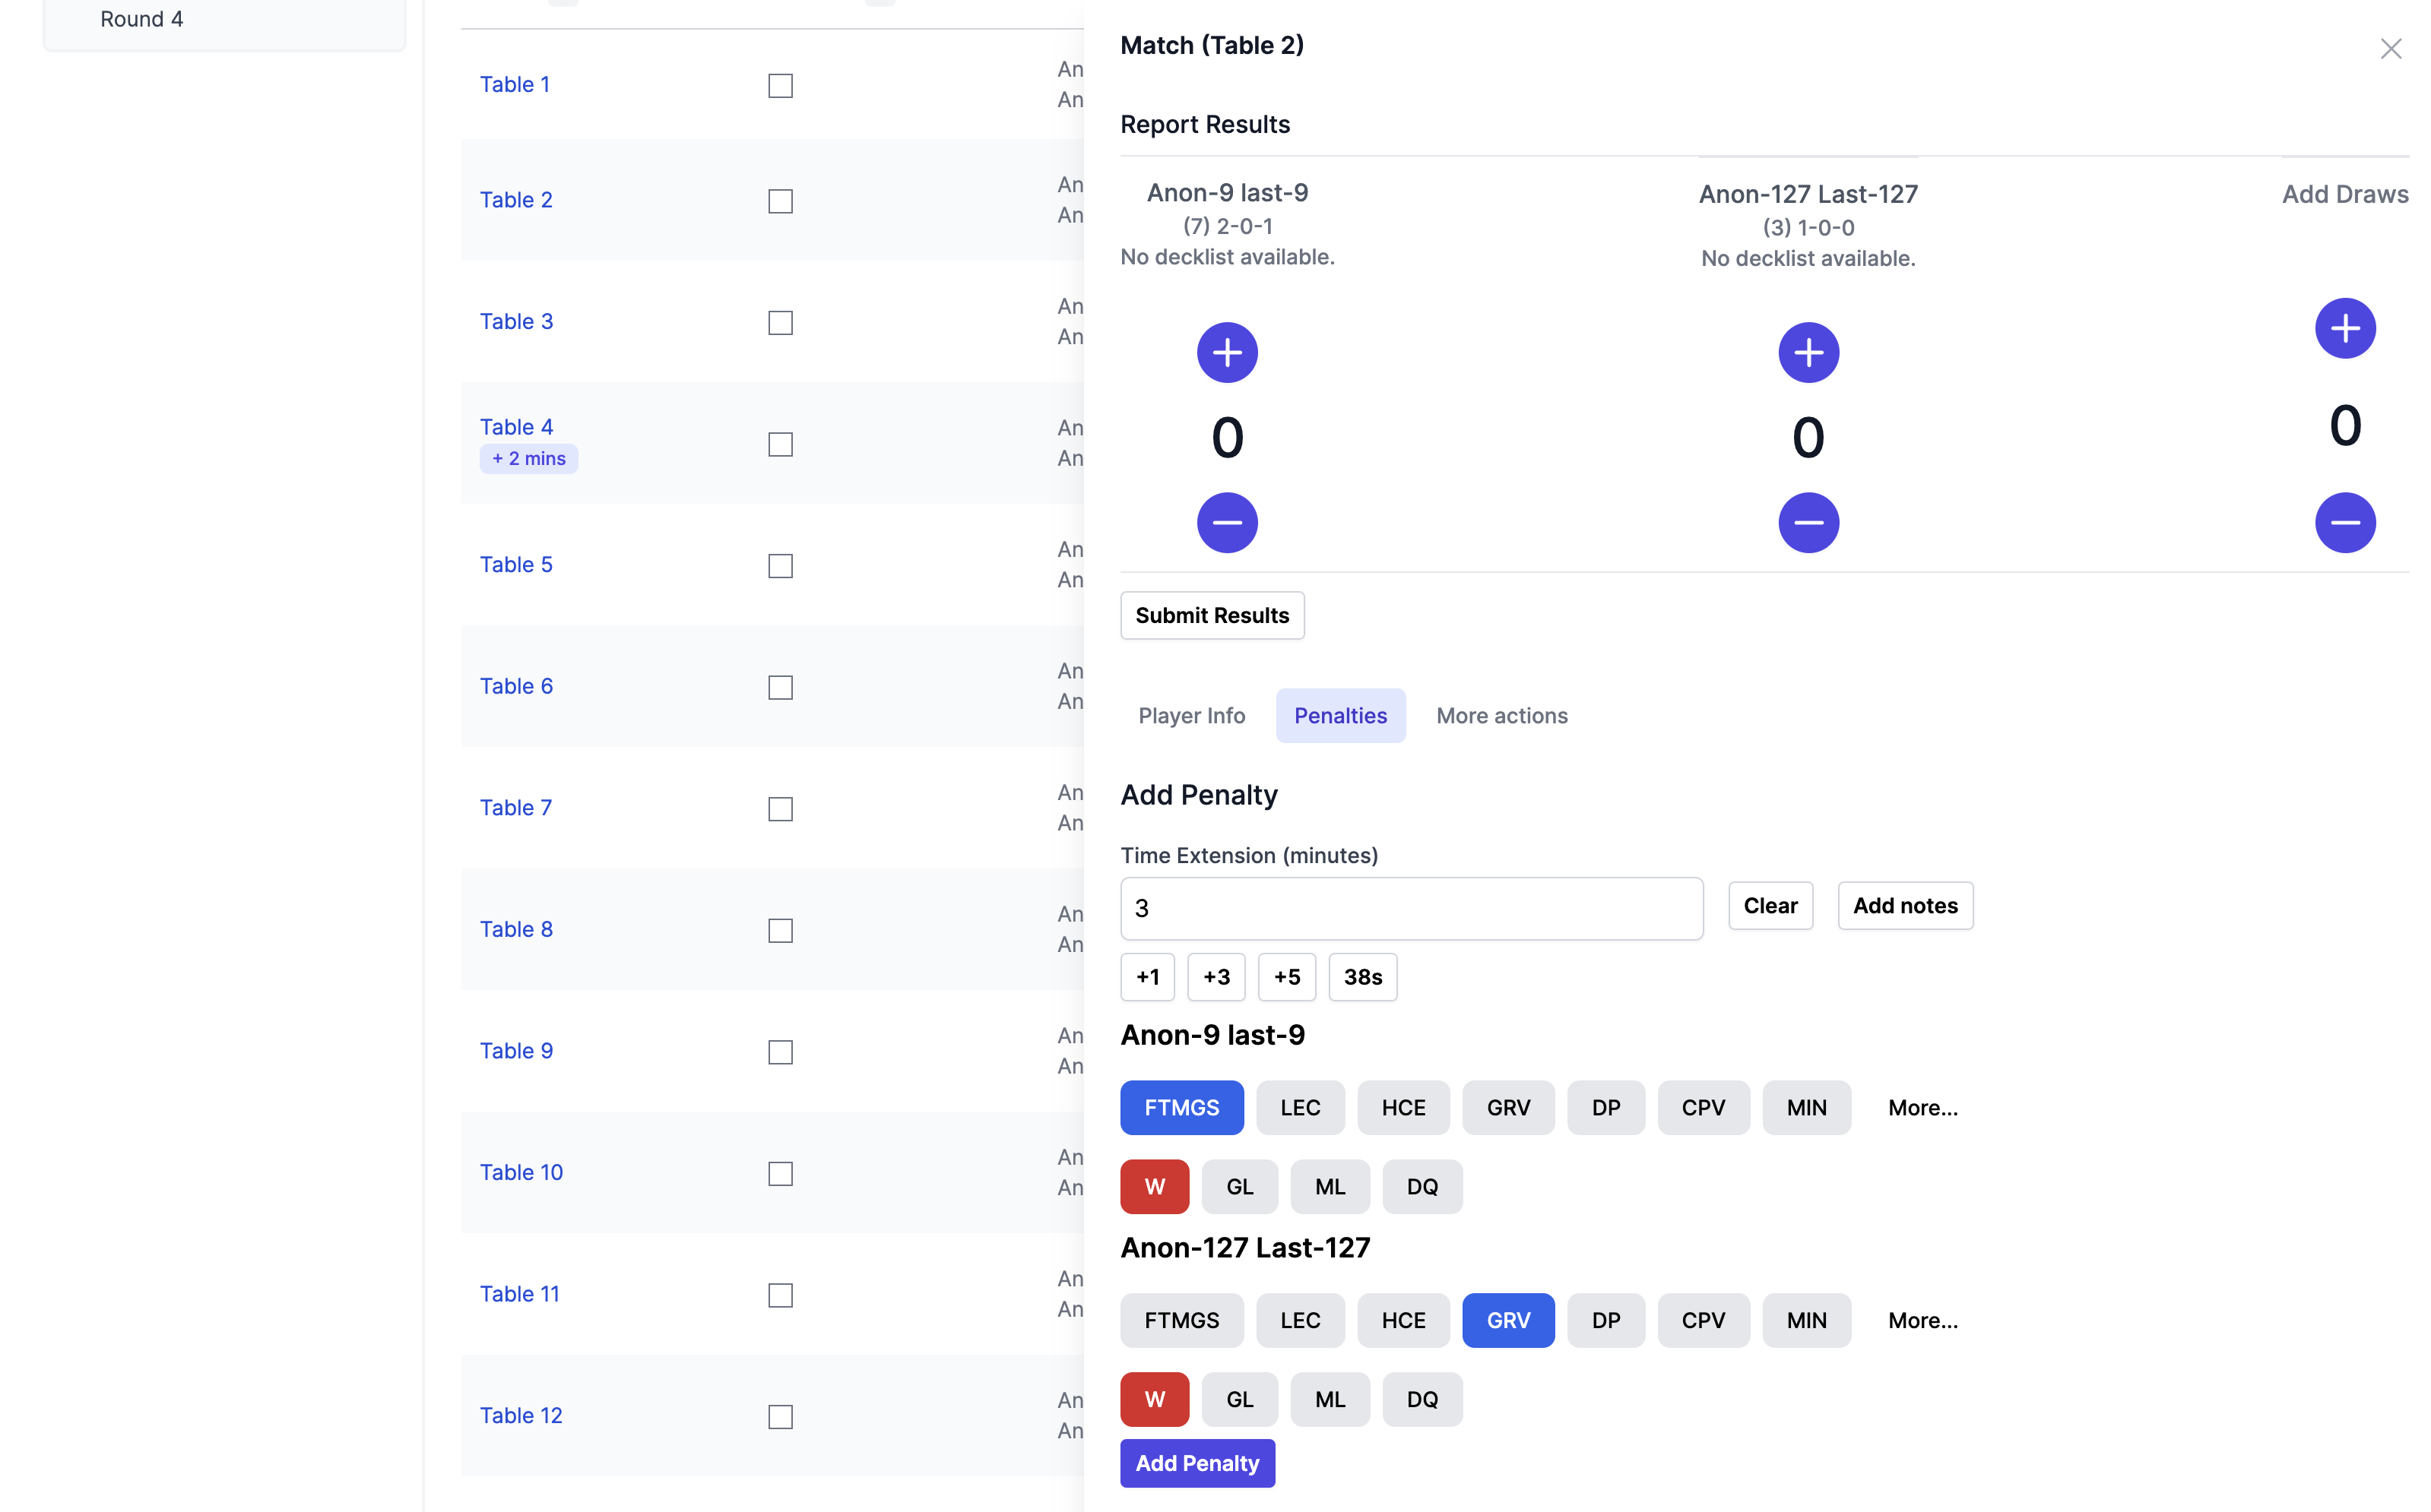Decrease Anon-127 Last-127's match score
Viewport: 2431px width, 1512px height.
tap(1808, 522)
